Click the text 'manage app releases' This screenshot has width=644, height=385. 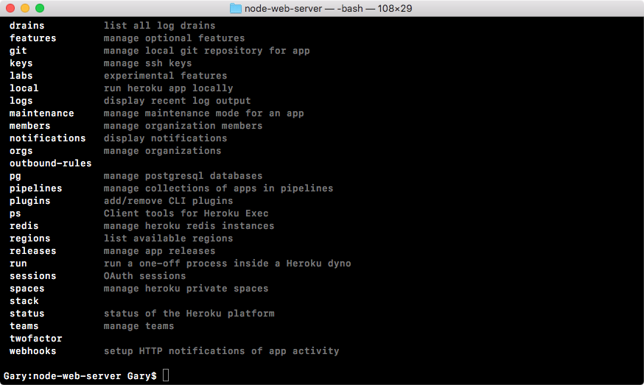pyautogui.click(x=159, y=251)
